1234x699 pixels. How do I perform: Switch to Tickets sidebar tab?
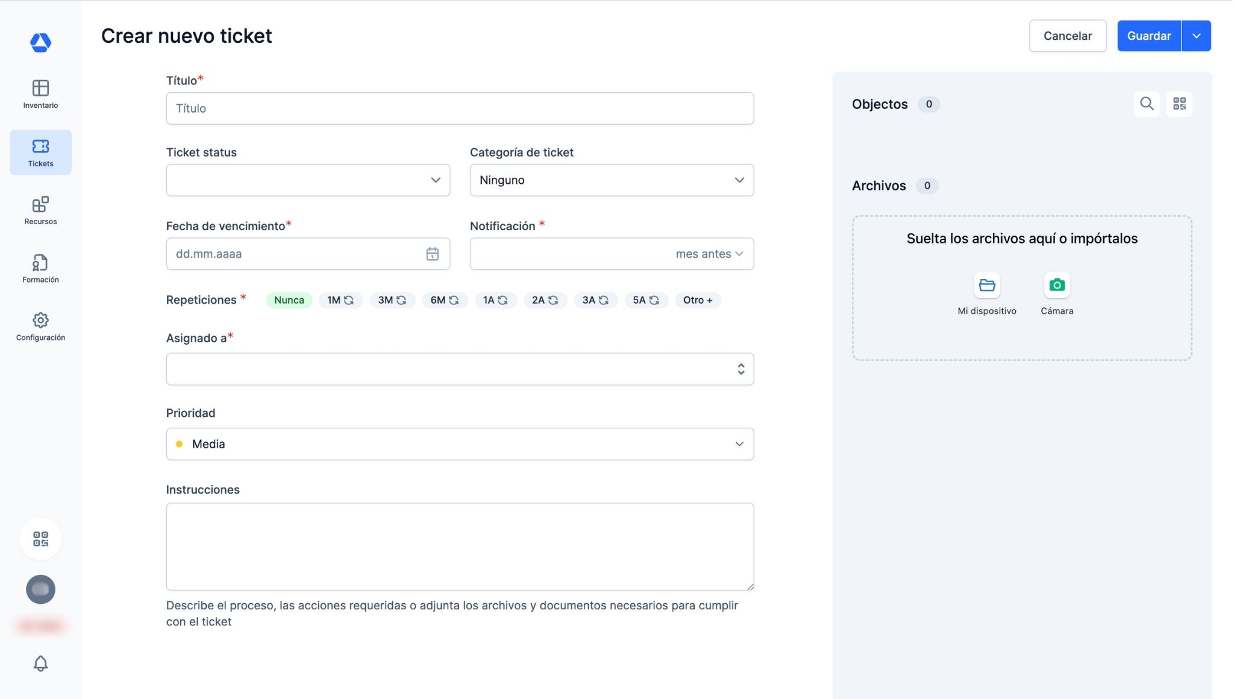click(40, 152)
